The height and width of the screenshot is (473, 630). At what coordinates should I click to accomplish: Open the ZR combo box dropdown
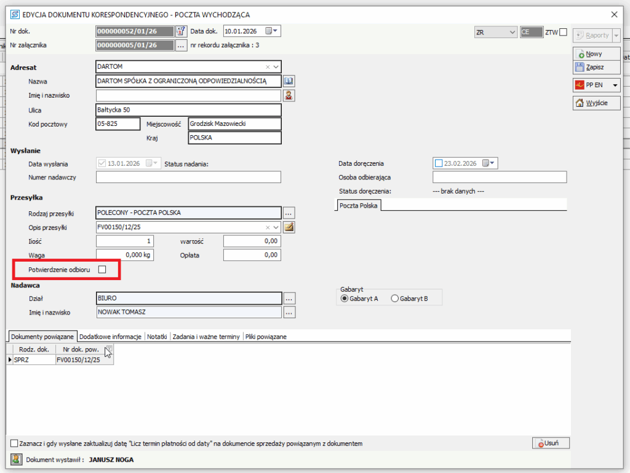[512, 33]
